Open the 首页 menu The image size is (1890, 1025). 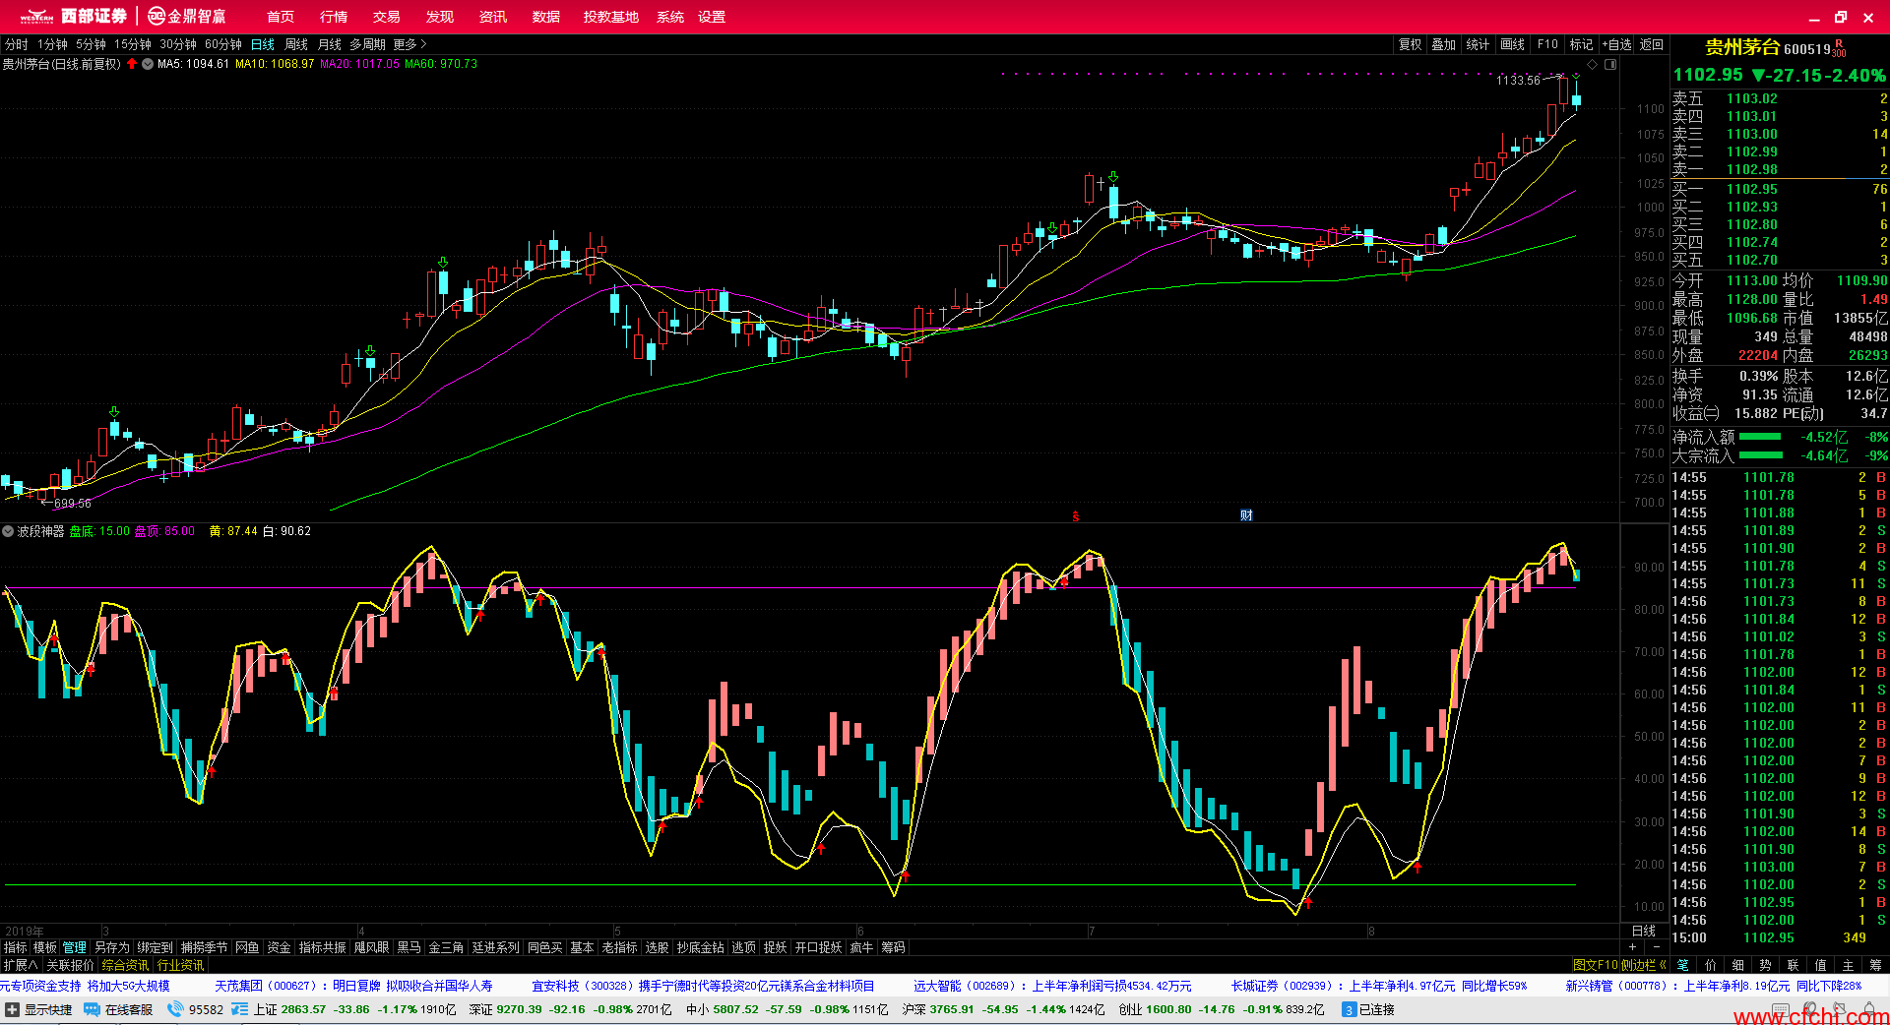[x=281, y=17]
